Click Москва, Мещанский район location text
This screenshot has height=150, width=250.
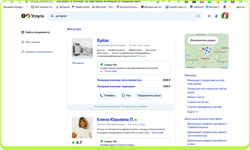111,45
